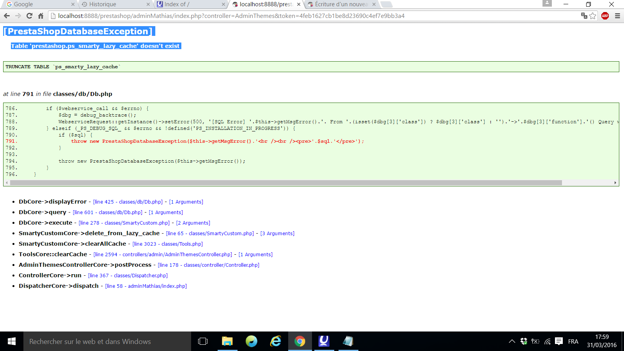
Task: Close the Écriture d'un nouveau tab
Action: (x=374, y=4)
